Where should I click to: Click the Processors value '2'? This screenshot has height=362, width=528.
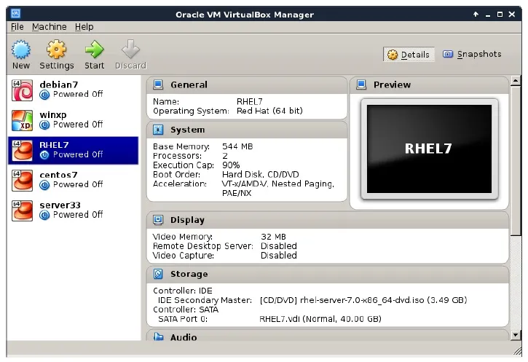click(225, 156)
